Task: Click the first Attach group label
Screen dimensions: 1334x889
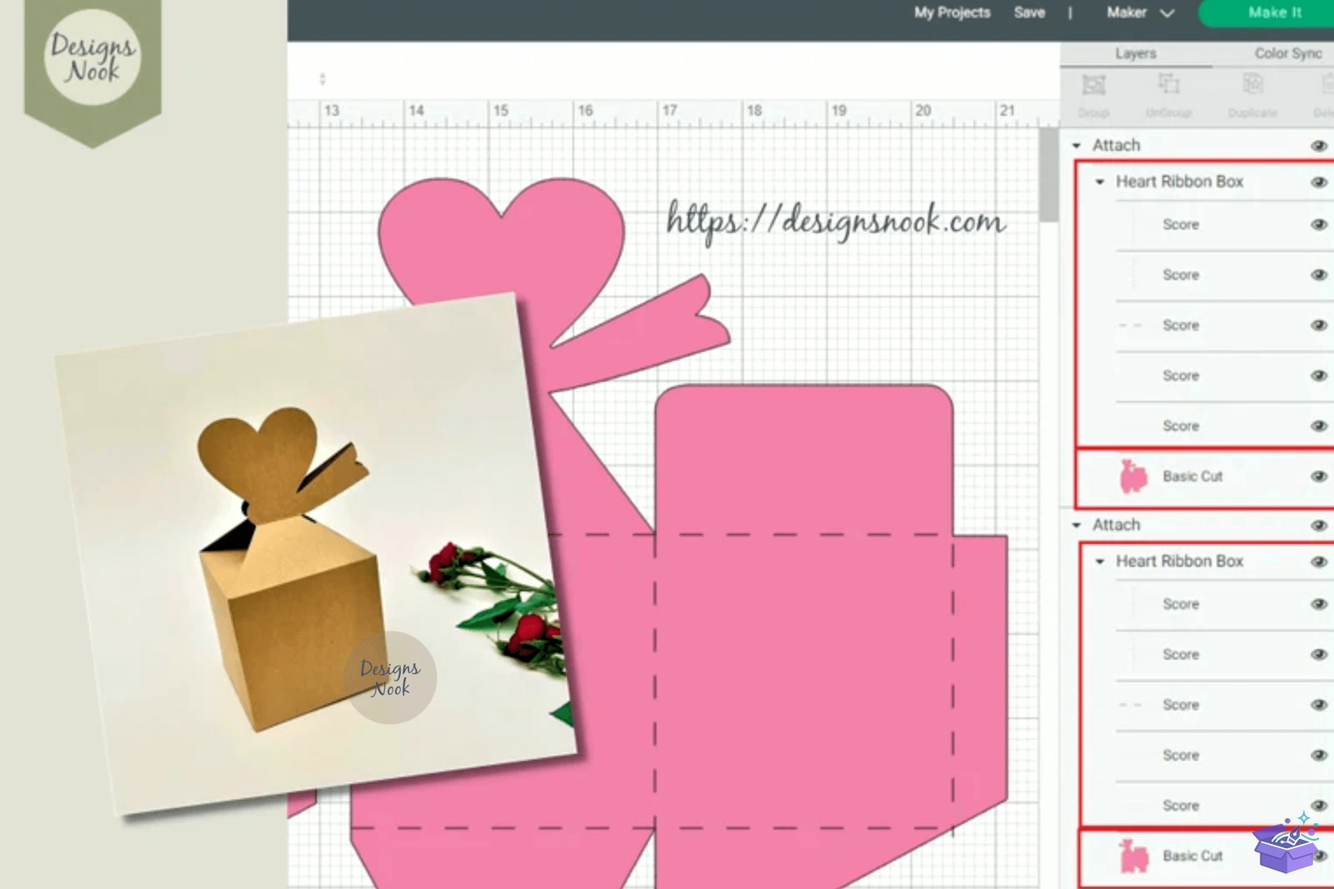Action: (x=1116, y=146)
